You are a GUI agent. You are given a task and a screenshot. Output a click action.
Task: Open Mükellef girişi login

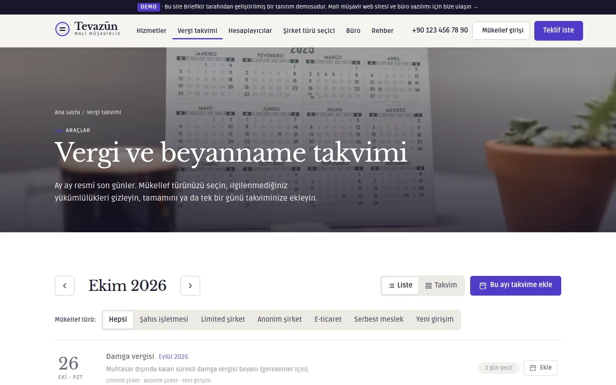[501, 31]
